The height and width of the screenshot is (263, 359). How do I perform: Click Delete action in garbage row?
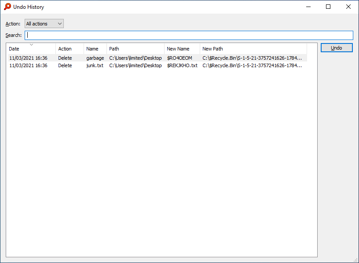(65, 58)
